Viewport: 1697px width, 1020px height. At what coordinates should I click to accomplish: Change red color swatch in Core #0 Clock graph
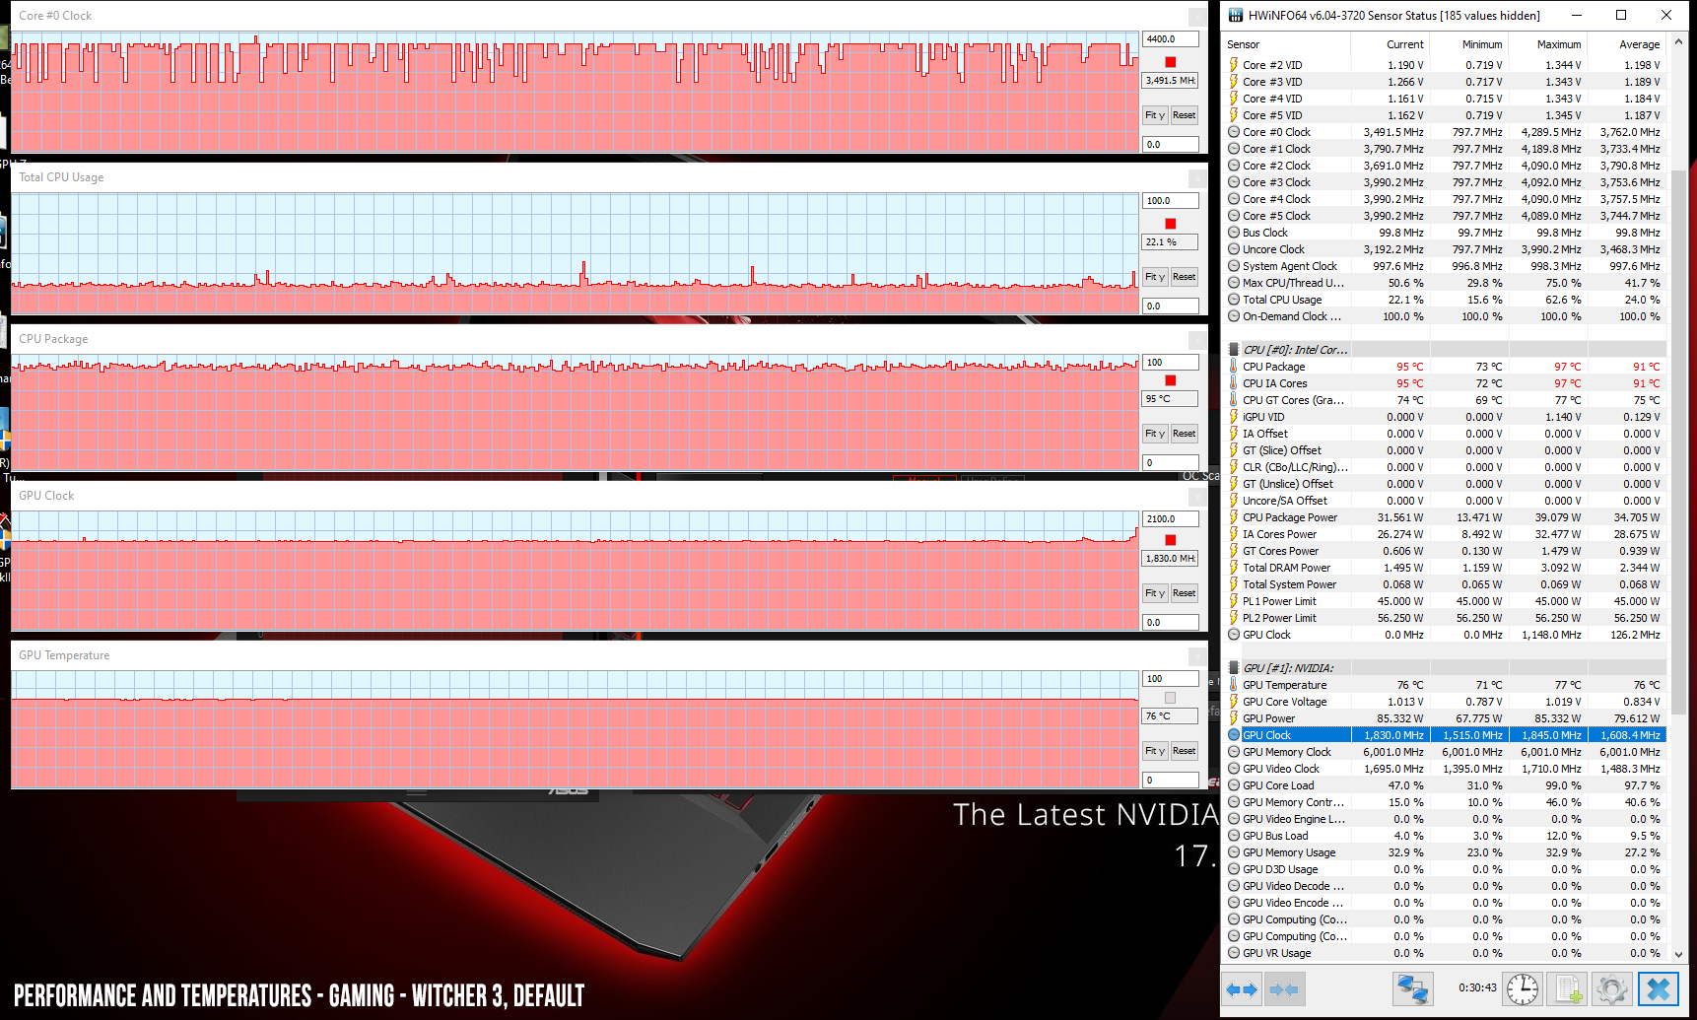(x=1171, y=62)
